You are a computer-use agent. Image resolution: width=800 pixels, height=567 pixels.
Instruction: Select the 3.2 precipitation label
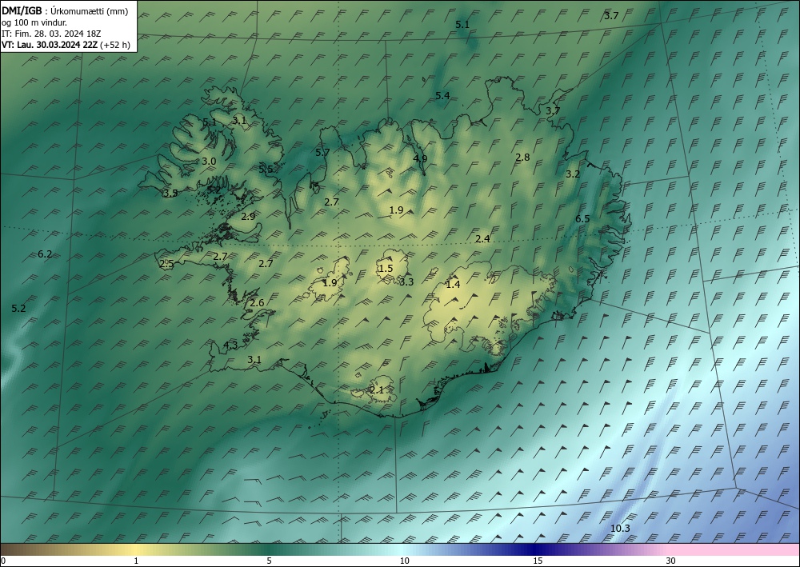coord(573,174)
